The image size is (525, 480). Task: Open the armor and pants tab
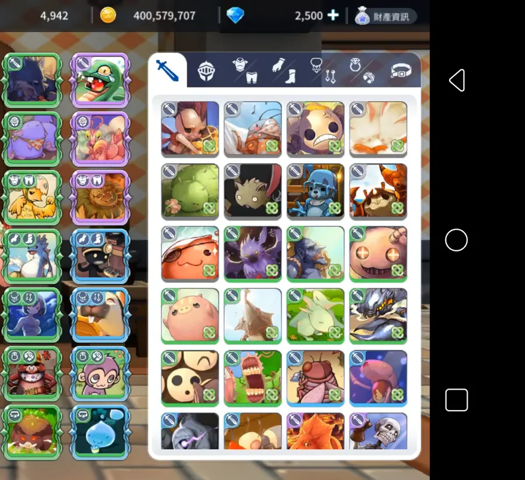click(246, 71)
